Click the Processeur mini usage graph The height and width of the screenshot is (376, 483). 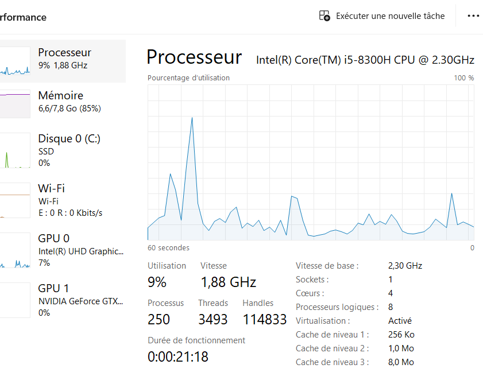[x=15, y=61]
